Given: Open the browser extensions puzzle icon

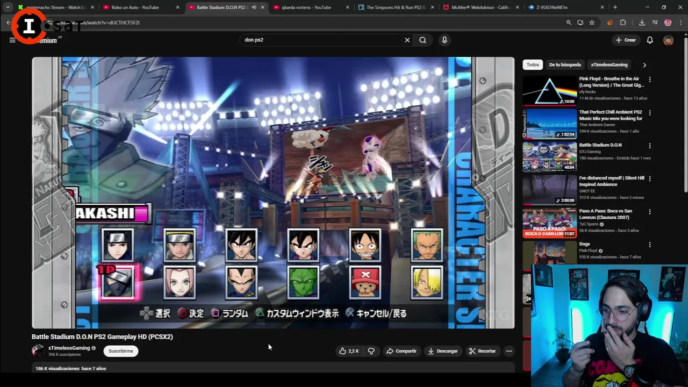Looking at the screenshot, I should pyautogui.click(x=623, y=23).
